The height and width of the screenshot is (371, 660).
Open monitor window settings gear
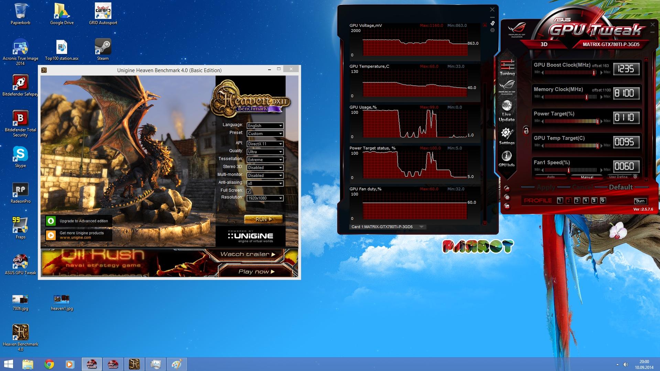493,30
